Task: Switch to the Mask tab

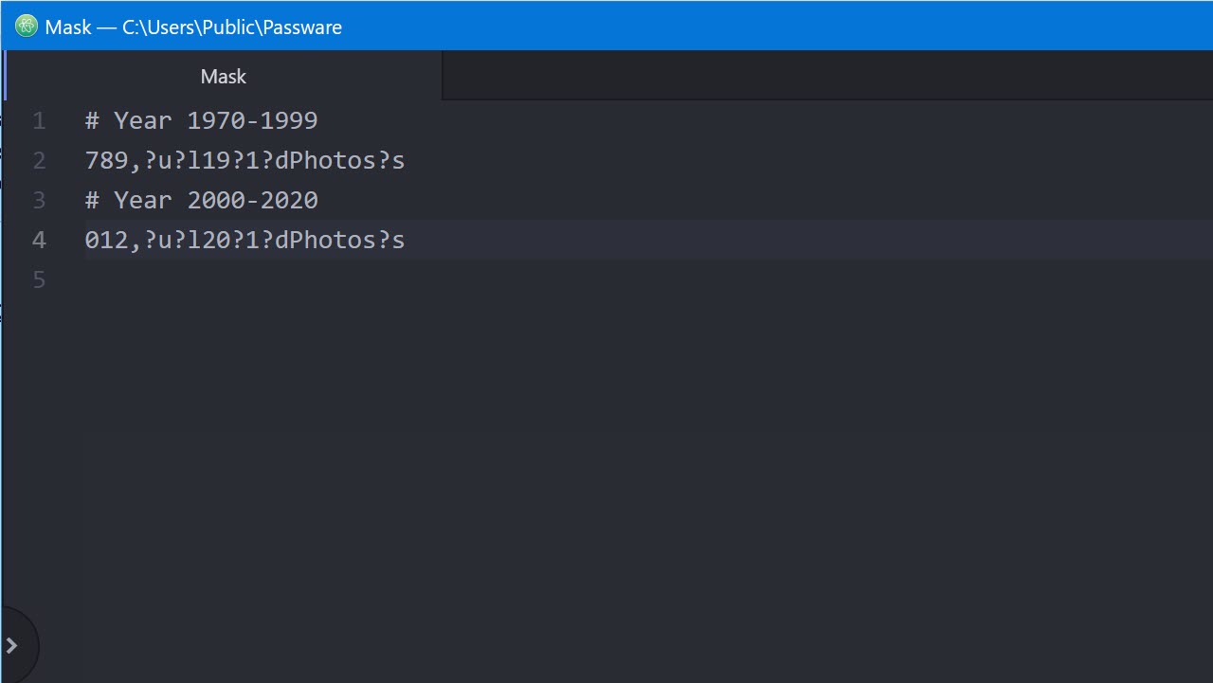Action: 223,76
